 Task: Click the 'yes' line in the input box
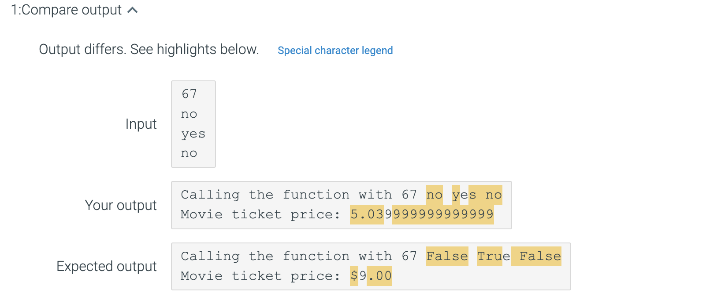point(193,134)
